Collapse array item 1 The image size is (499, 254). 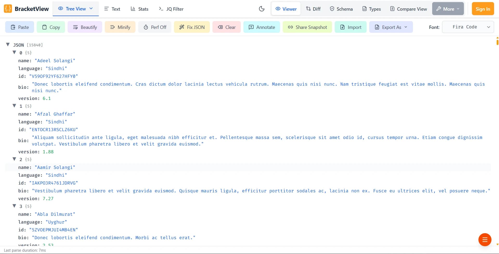14,106
